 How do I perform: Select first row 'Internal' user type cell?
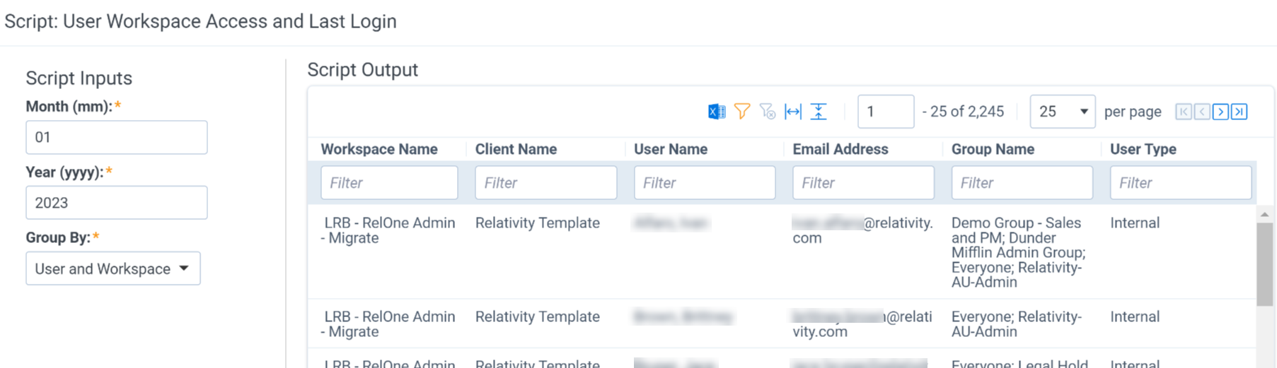pos(1135,222)
